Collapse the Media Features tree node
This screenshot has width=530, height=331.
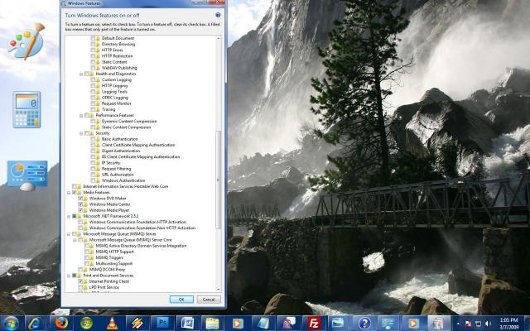click(x=70, y=193)
